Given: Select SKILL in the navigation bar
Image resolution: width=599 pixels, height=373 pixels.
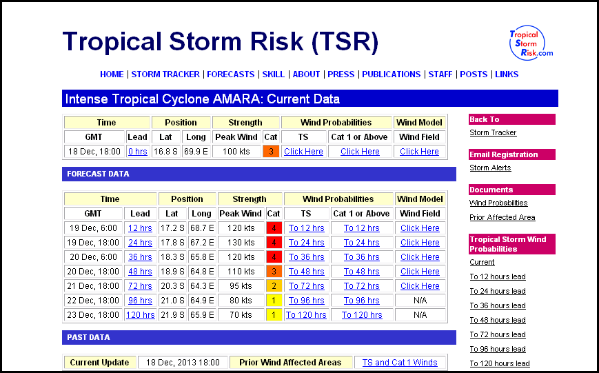Looking at the screenshot, I should (274, 74).
